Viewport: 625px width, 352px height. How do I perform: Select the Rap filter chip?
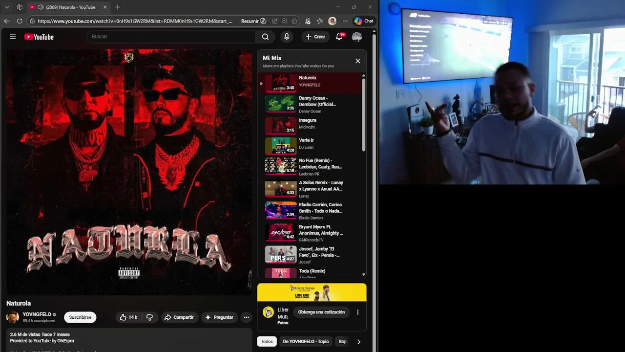pyautogui.click(x=342, y=341)
